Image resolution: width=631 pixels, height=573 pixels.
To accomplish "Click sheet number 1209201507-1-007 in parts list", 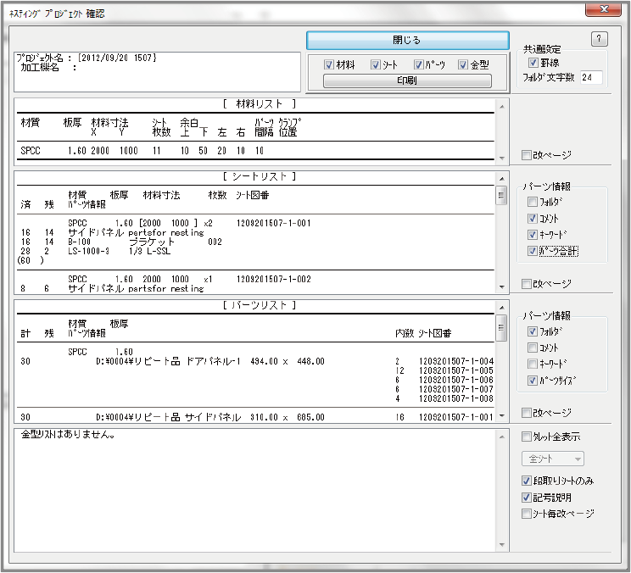I will click(456, 389).
